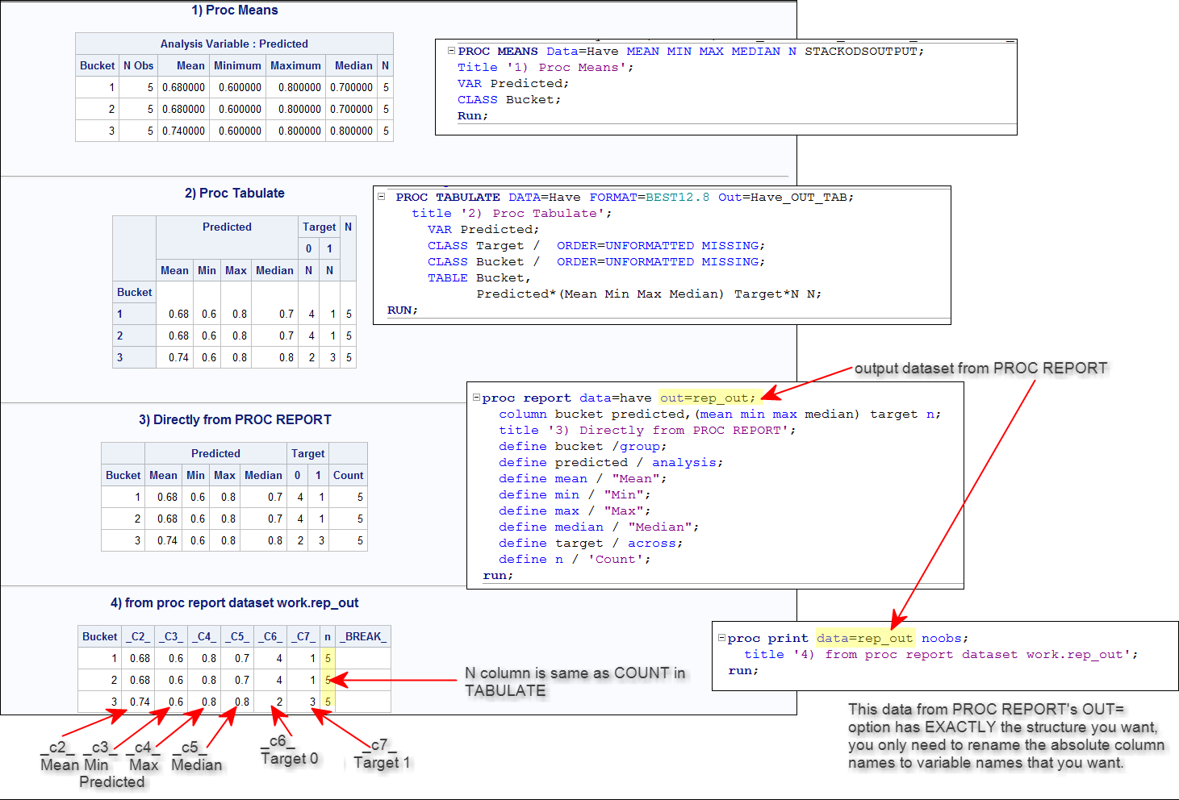Click the _C2_ column header
The width and height of the screenshot is (1179, 800).
click(x=138, y=636)
